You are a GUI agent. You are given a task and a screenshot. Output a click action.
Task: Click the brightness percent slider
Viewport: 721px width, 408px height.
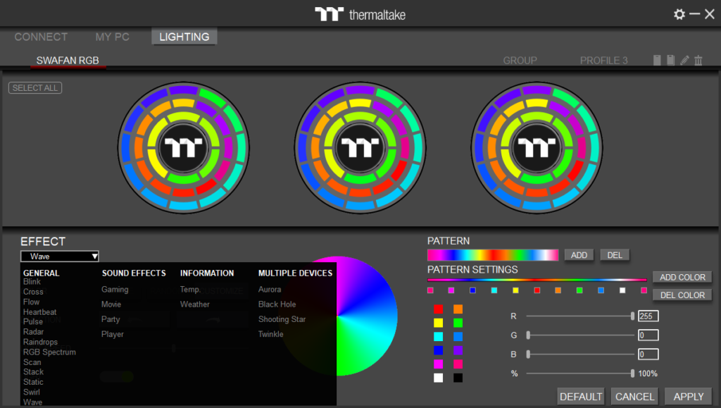[x=580, y=373]
